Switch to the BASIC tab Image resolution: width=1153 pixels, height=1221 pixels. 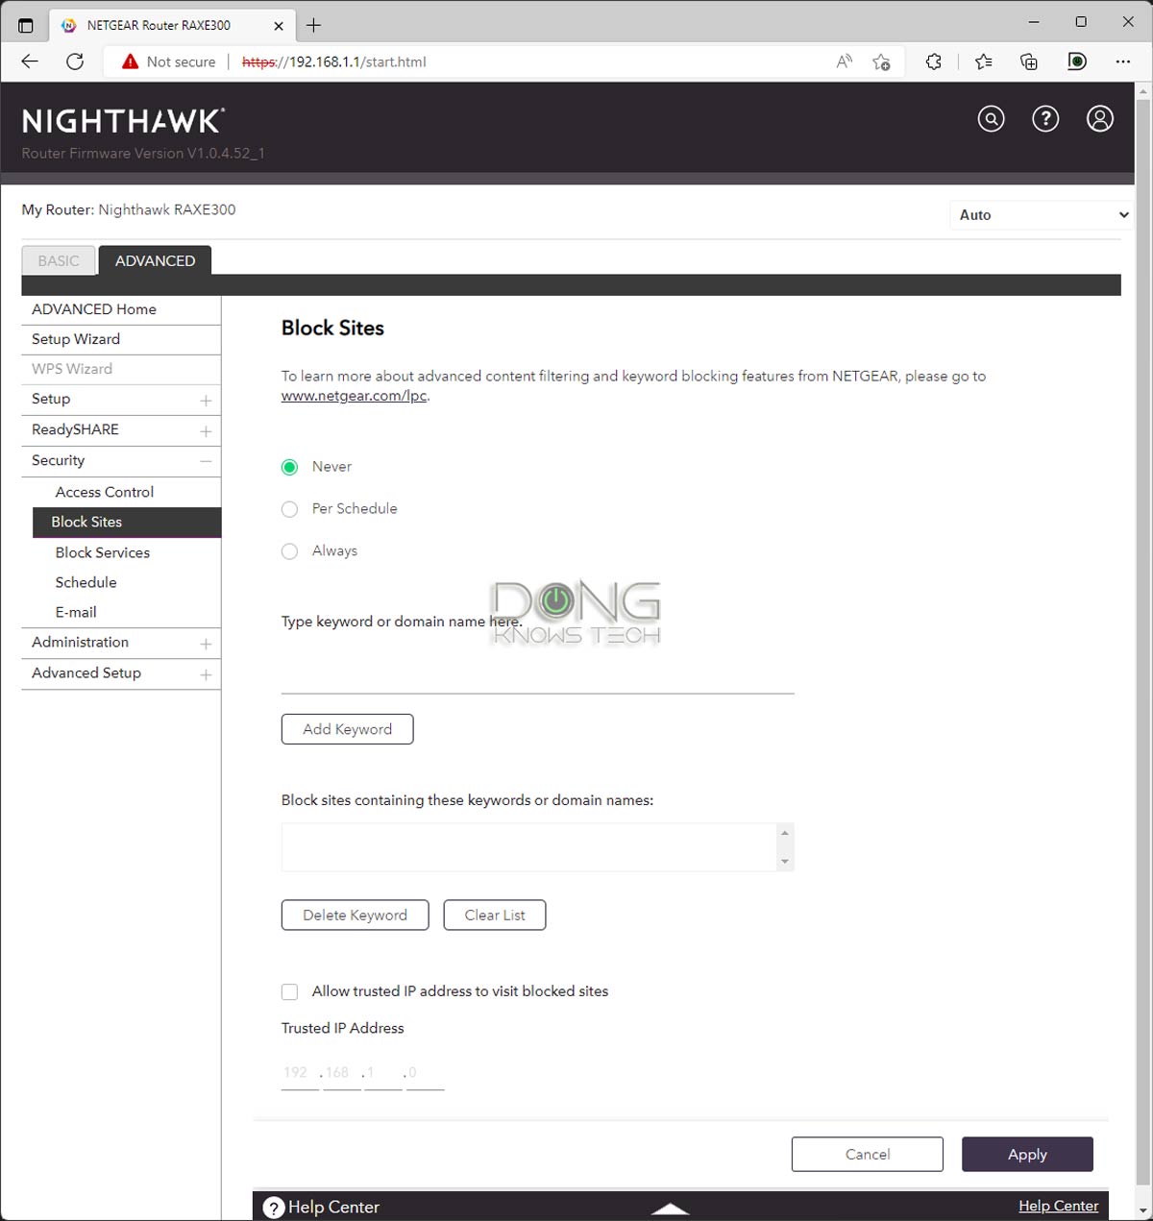[59, 260]
